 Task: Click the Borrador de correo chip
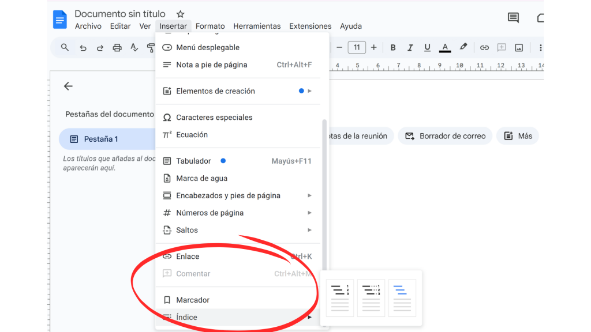(x=445, y=136)
